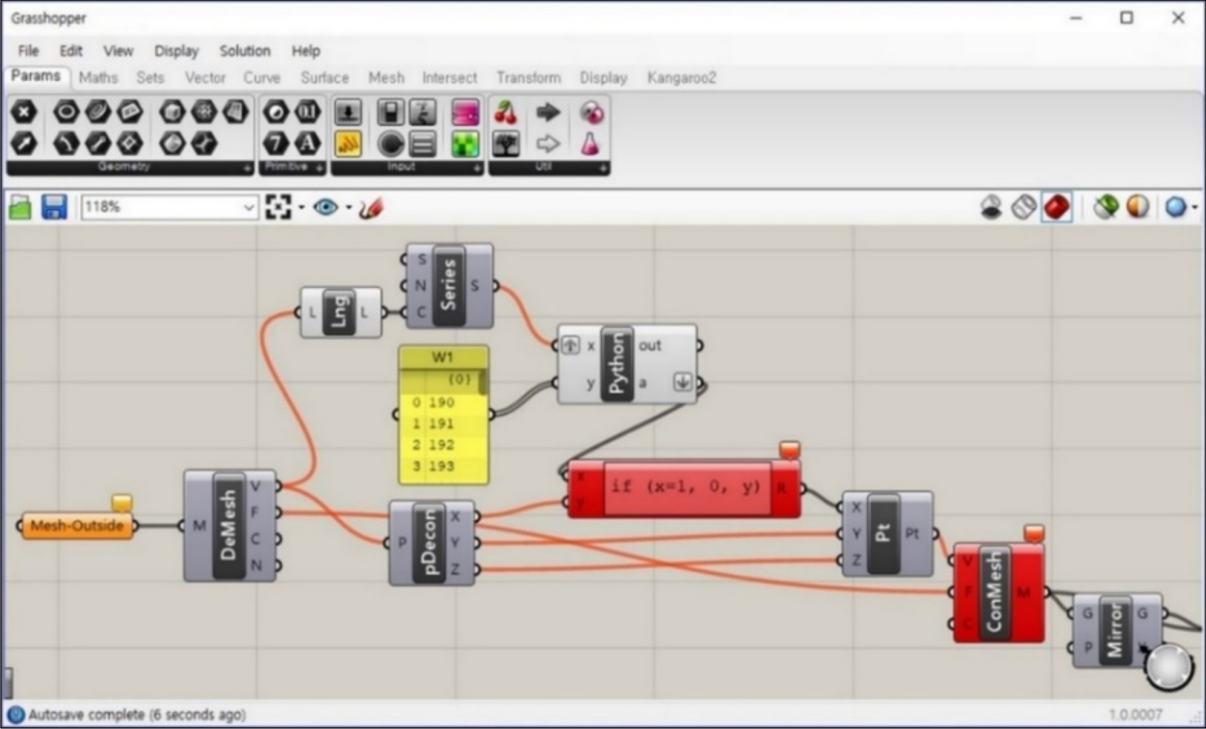Screen dimensions: 1206x729
Task: Select the pink flask Util icon
Action: [x=591, y=144]
